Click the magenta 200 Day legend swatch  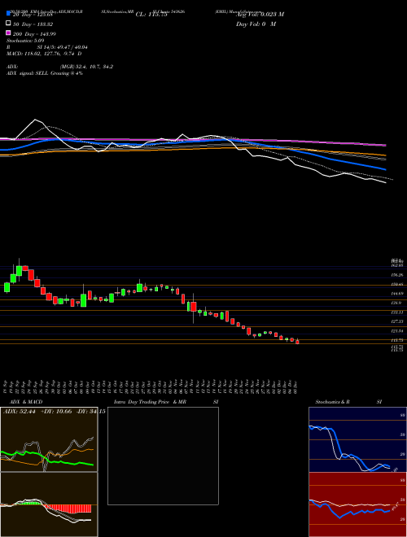click(9, 33)
